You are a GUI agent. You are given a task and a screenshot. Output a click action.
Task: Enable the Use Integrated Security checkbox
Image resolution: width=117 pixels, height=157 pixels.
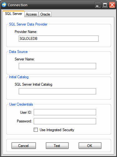pos(36,130)
